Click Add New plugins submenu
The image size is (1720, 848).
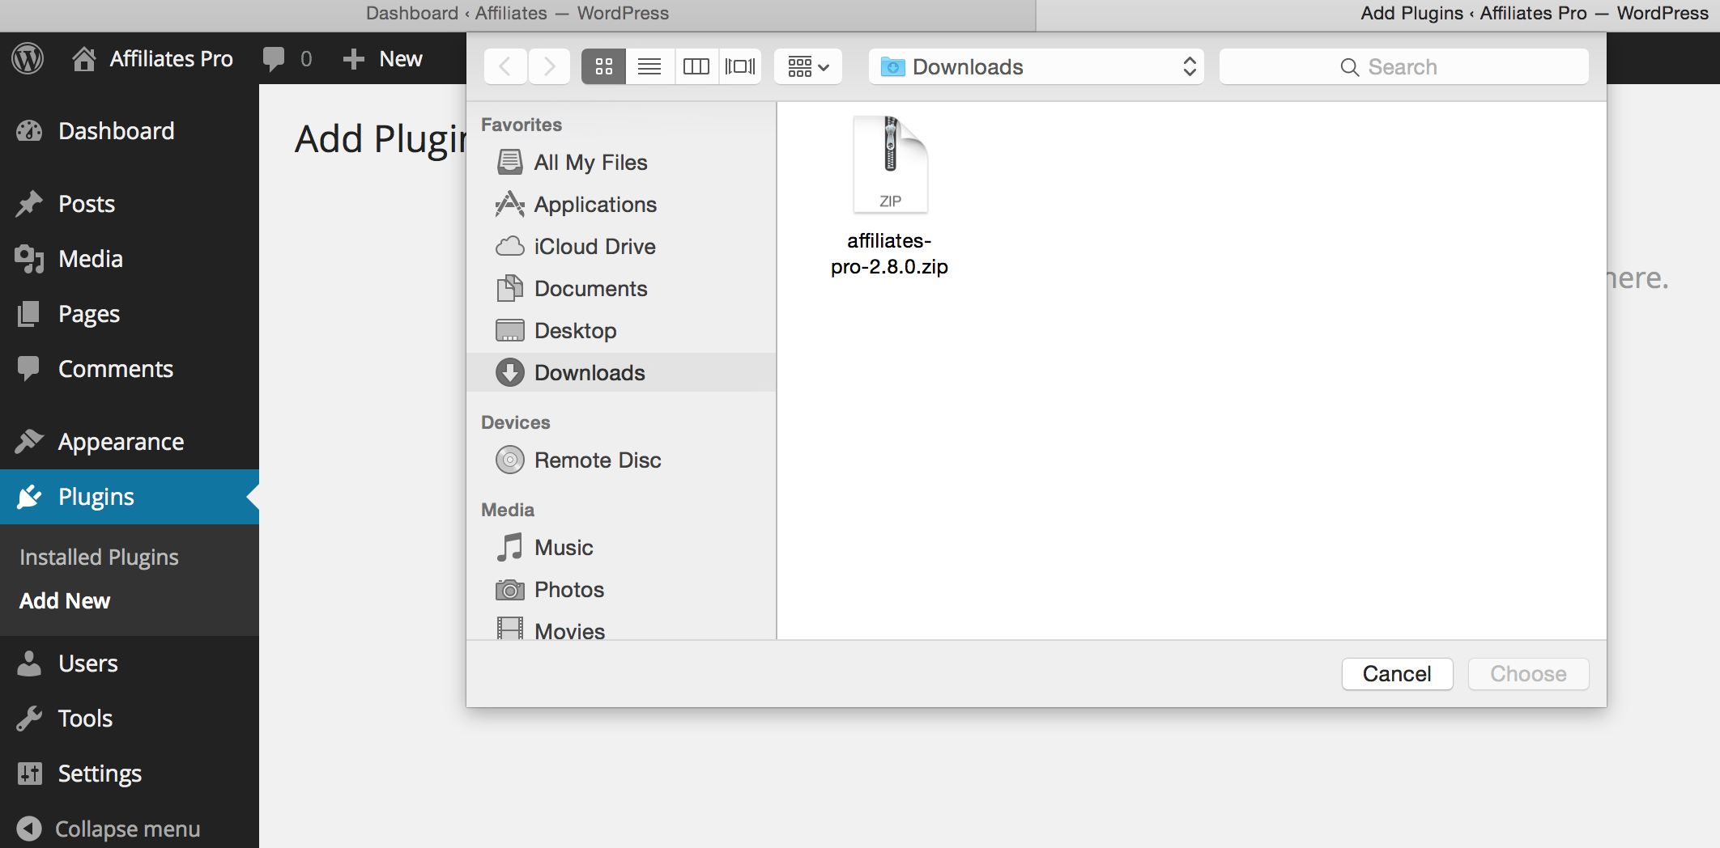(x=65, y=600)
